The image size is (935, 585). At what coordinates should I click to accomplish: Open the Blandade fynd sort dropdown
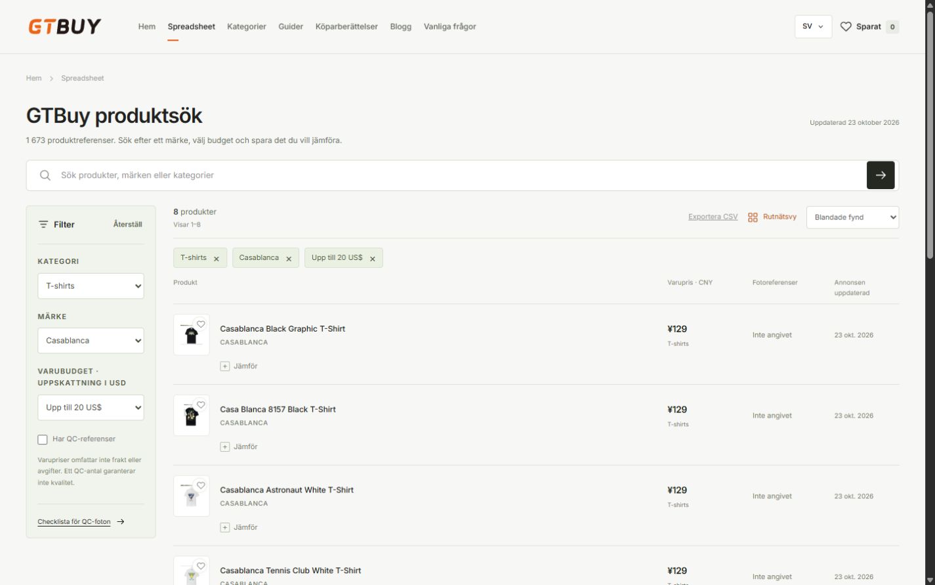pyautogui.click(x=852, y=217)
